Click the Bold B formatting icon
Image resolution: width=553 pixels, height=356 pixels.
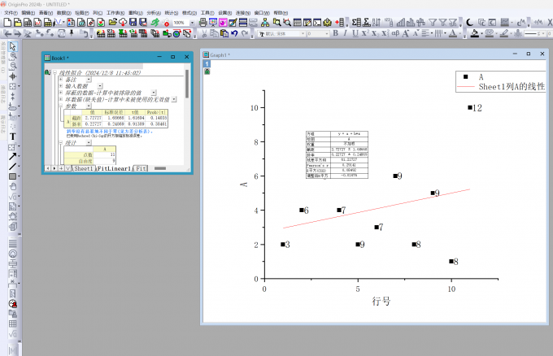(x=335, y=33)
